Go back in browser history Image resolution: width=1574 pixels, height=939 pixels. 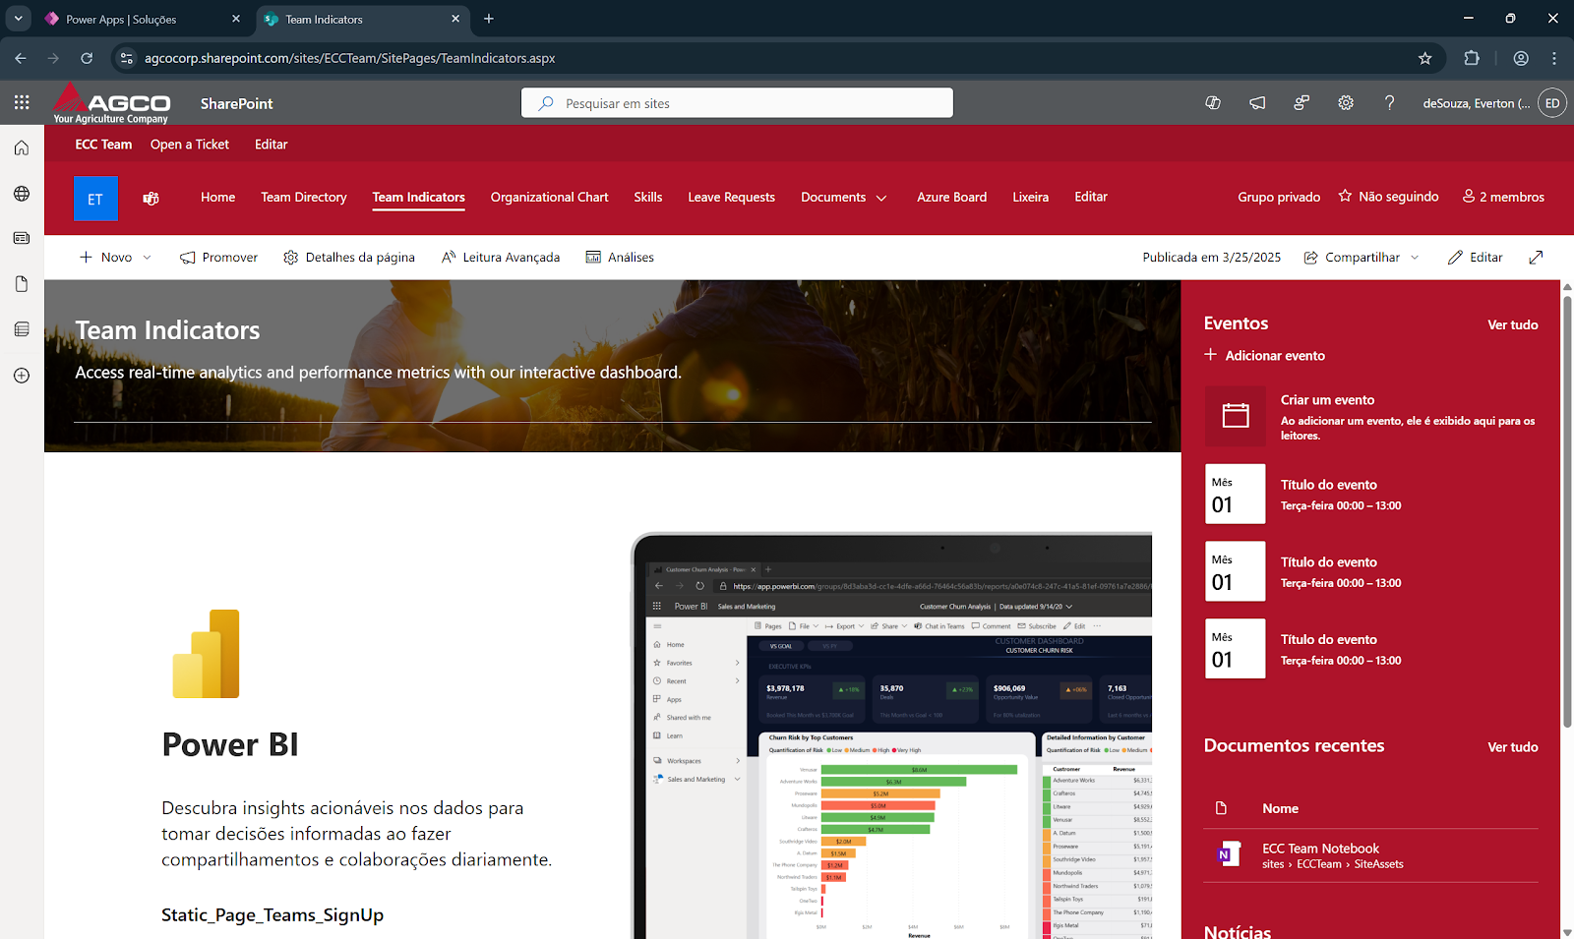(x=21, y=58)
